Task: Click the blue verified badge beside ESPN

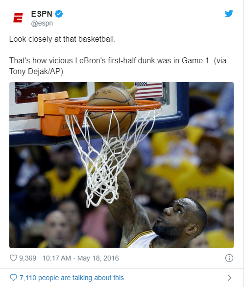Action: 59,14
